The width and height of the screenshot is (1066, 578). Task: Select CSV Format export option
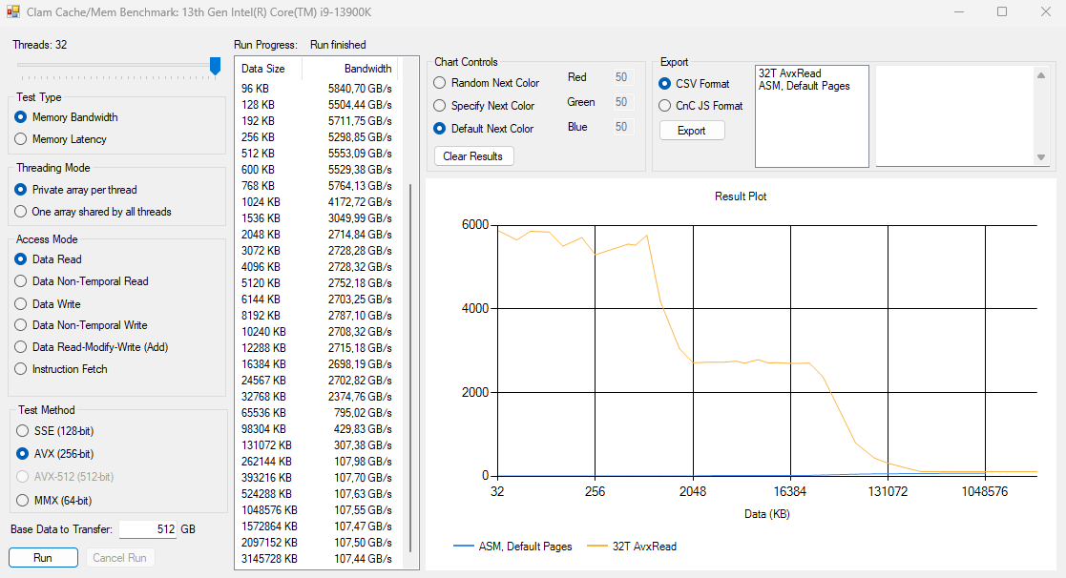pos(694,84)
